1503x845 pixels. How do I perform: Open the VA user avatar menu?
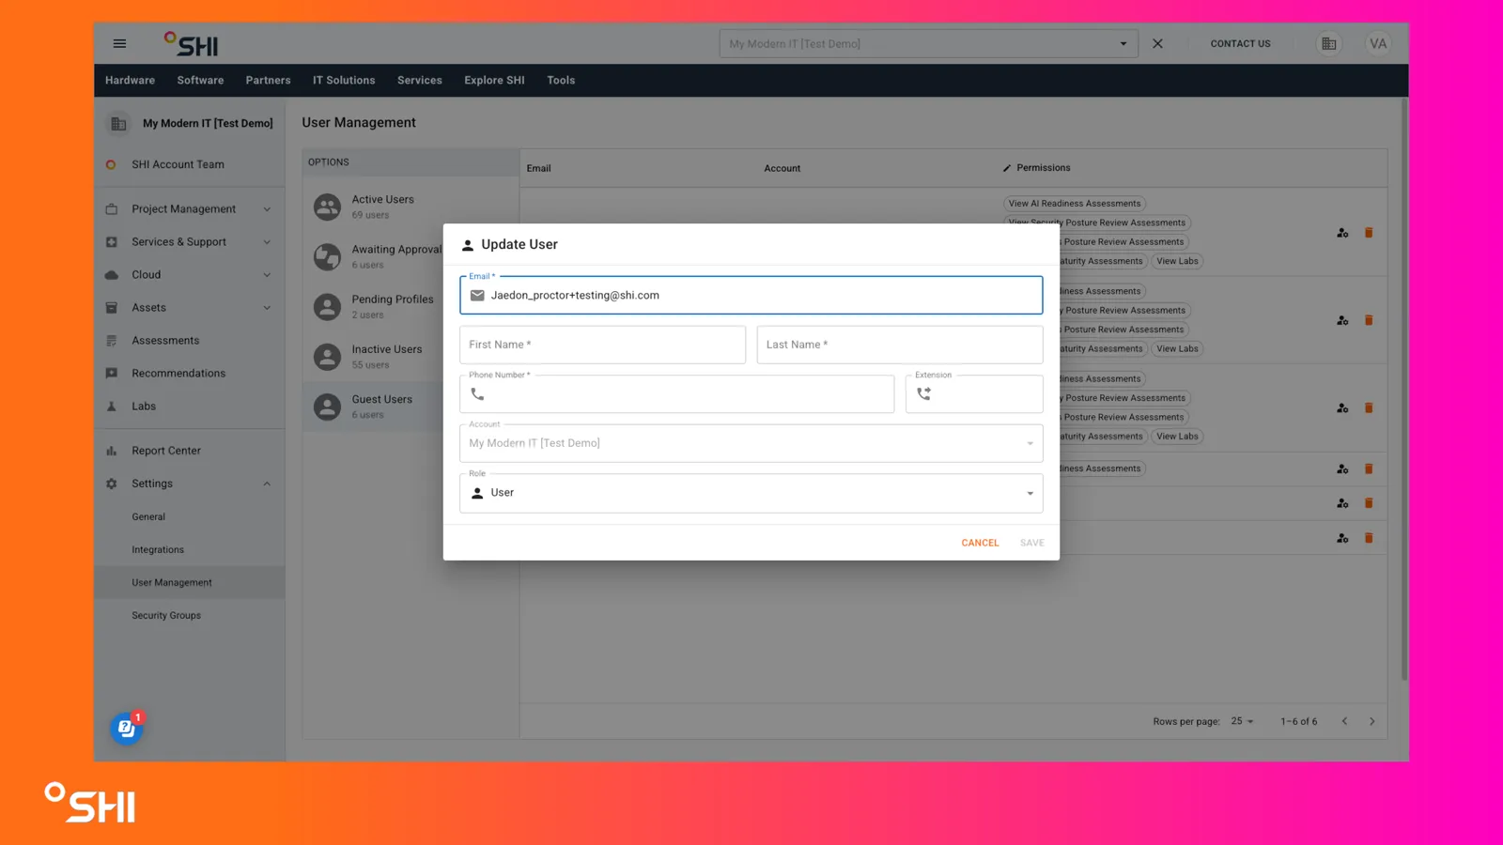click(x=1377, y=43)
